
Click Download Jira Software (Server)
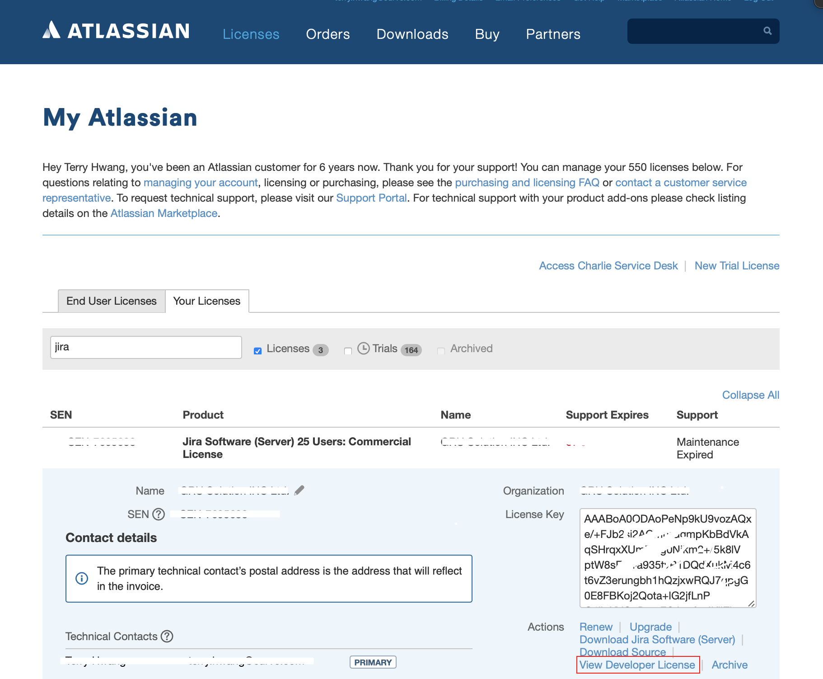tap(657, 640)
